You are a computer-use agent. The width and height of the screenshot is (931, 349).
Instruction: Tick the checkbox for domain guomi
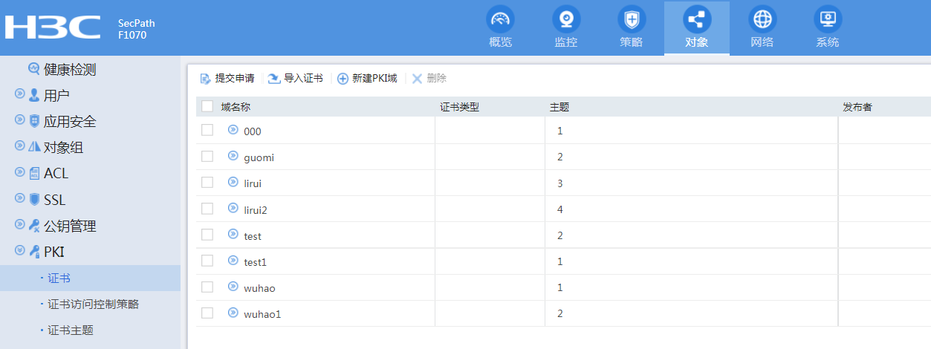(x=207, y=157)
